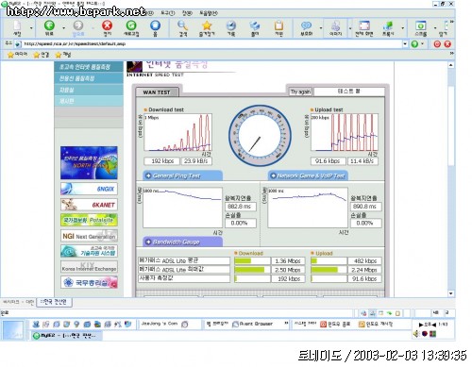Open the General Ping Test section
Image resolution: width=472 pixels, height=367 pixels.
[182, 175]
